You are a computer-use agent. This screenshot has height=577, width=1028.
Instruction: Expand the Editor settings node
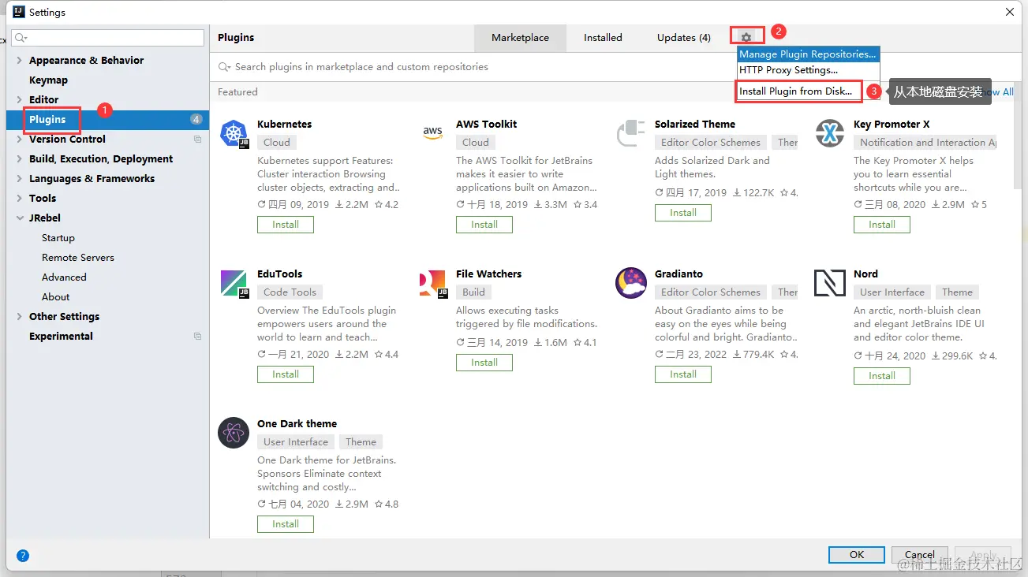[20, 100]
